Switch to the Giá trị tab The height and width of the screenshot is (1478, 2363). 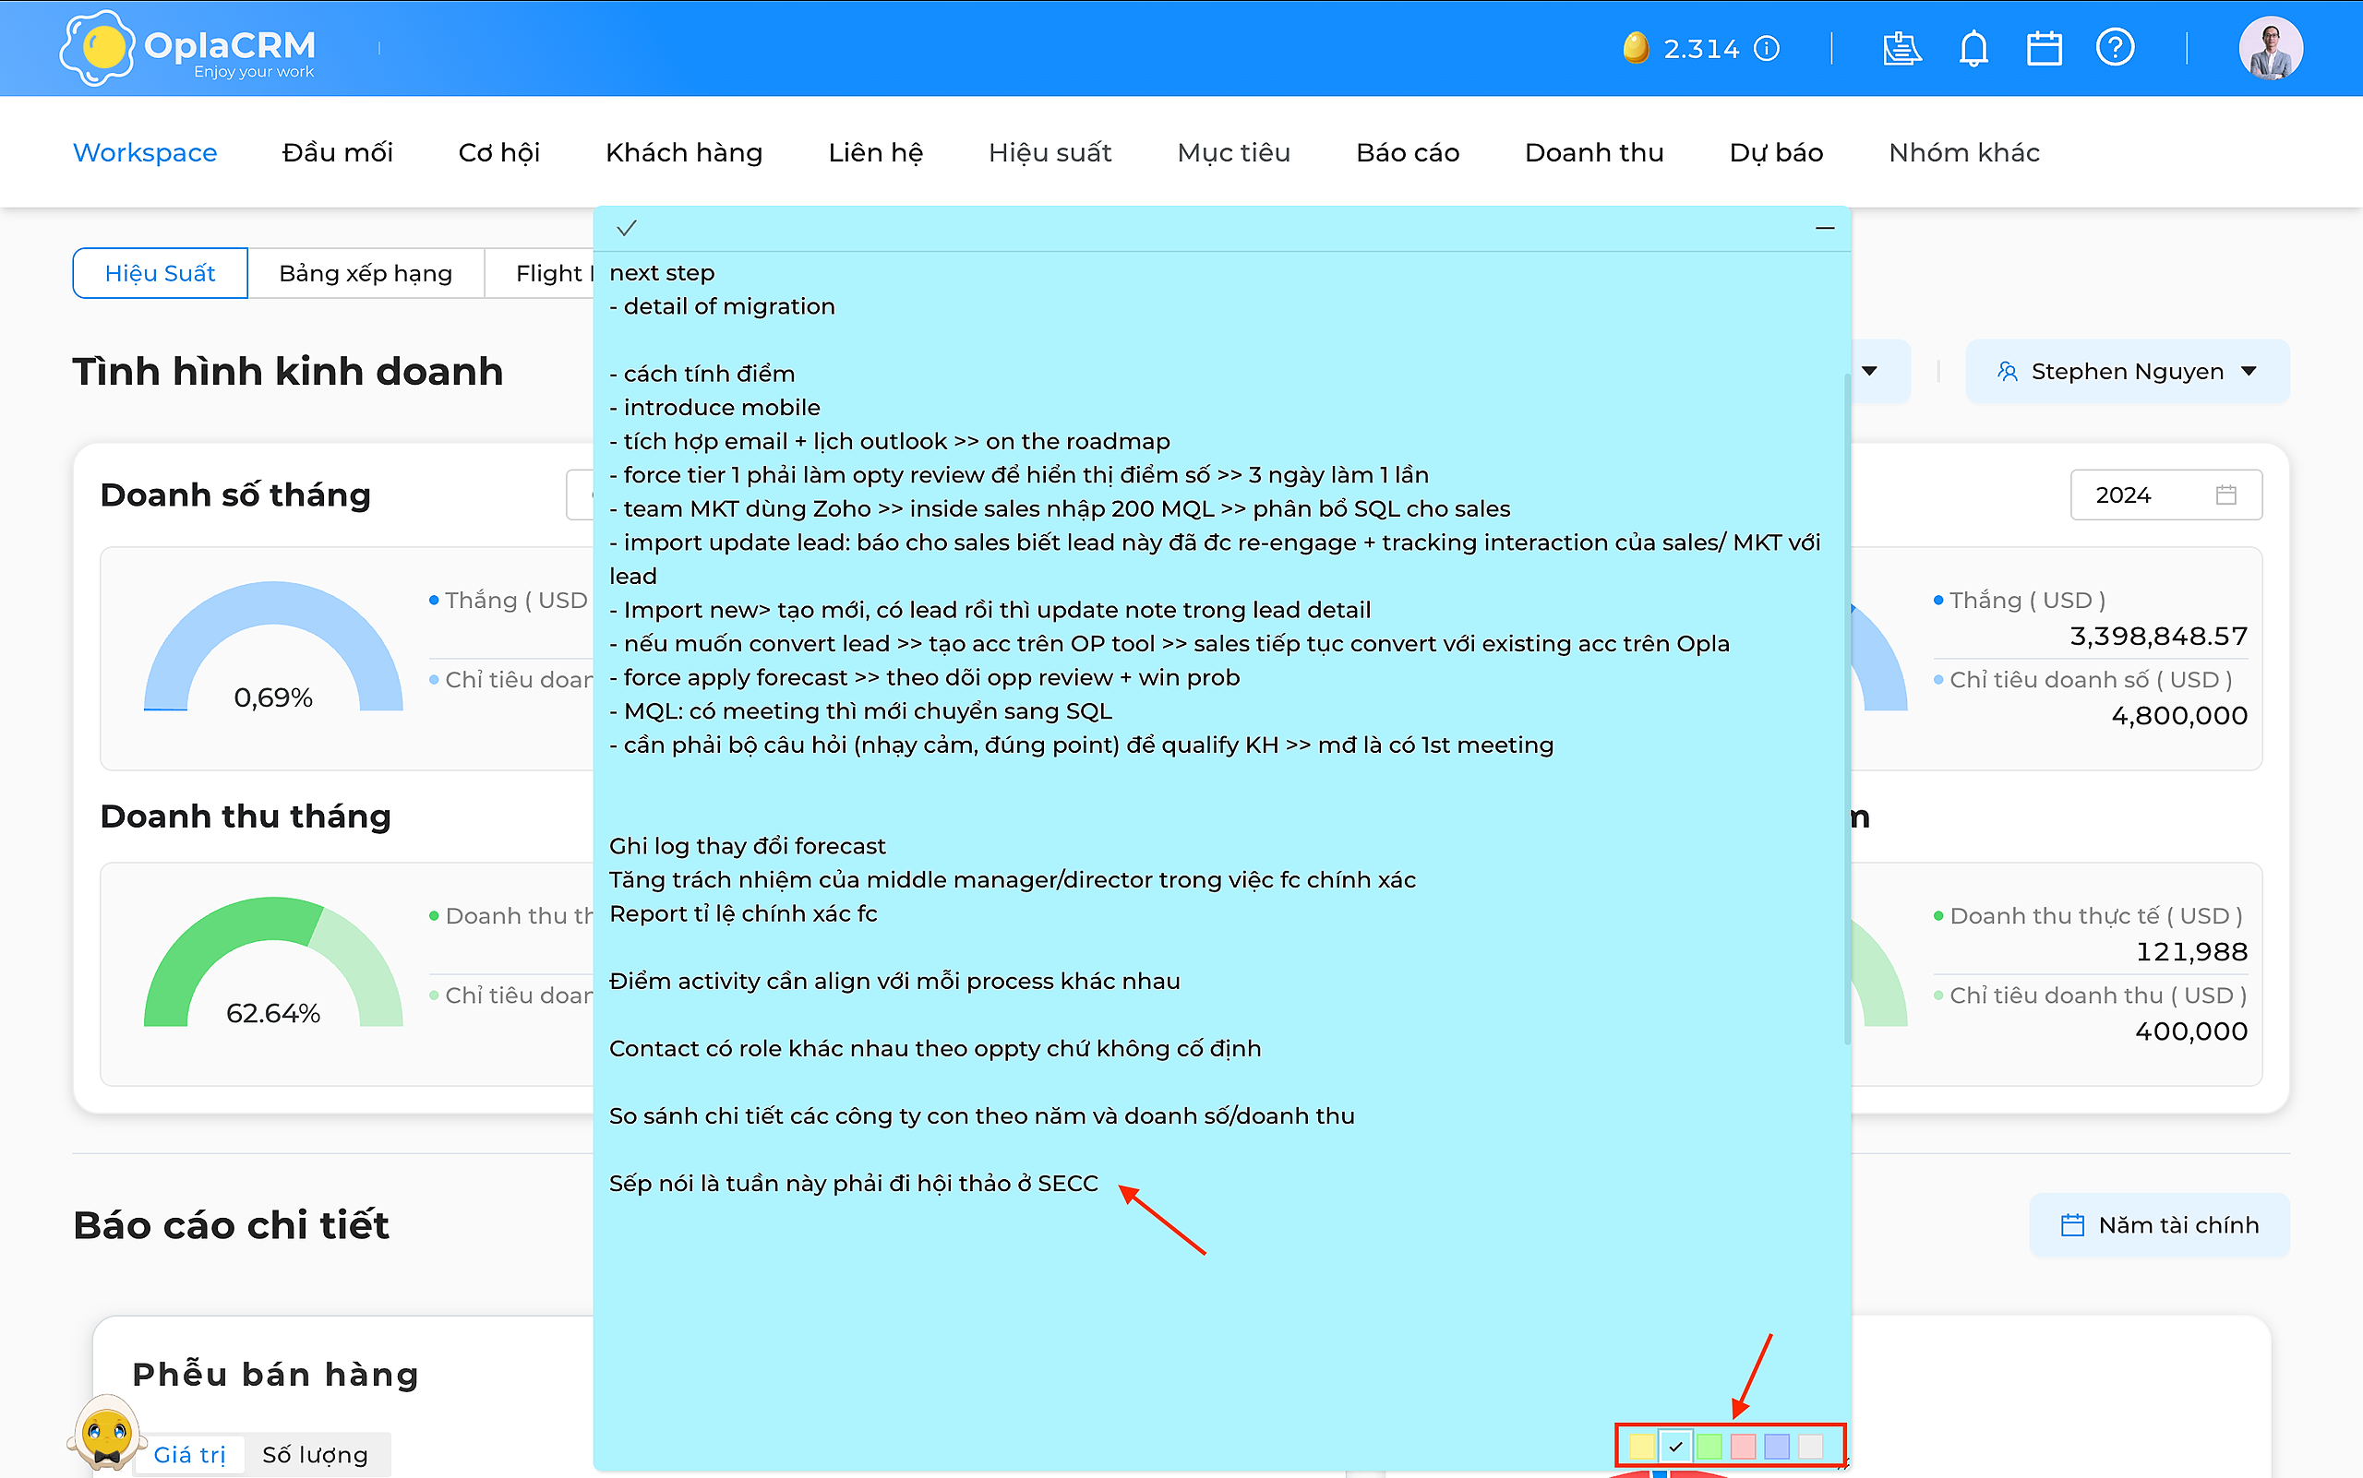click(190, 1455)
